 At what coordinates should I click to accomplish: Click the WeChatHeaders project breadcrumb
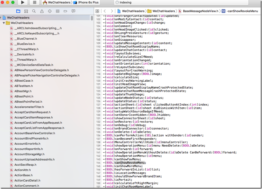(131, 11)
